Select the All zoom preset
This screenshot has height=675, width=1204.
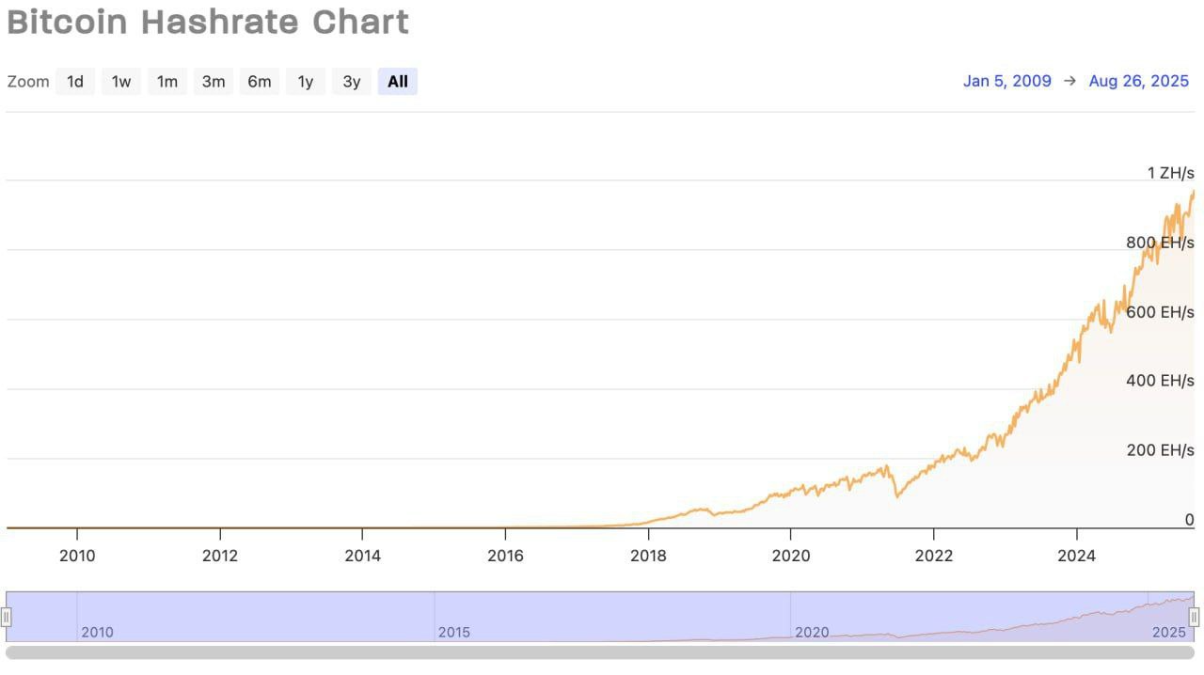(x=397, y=81)
